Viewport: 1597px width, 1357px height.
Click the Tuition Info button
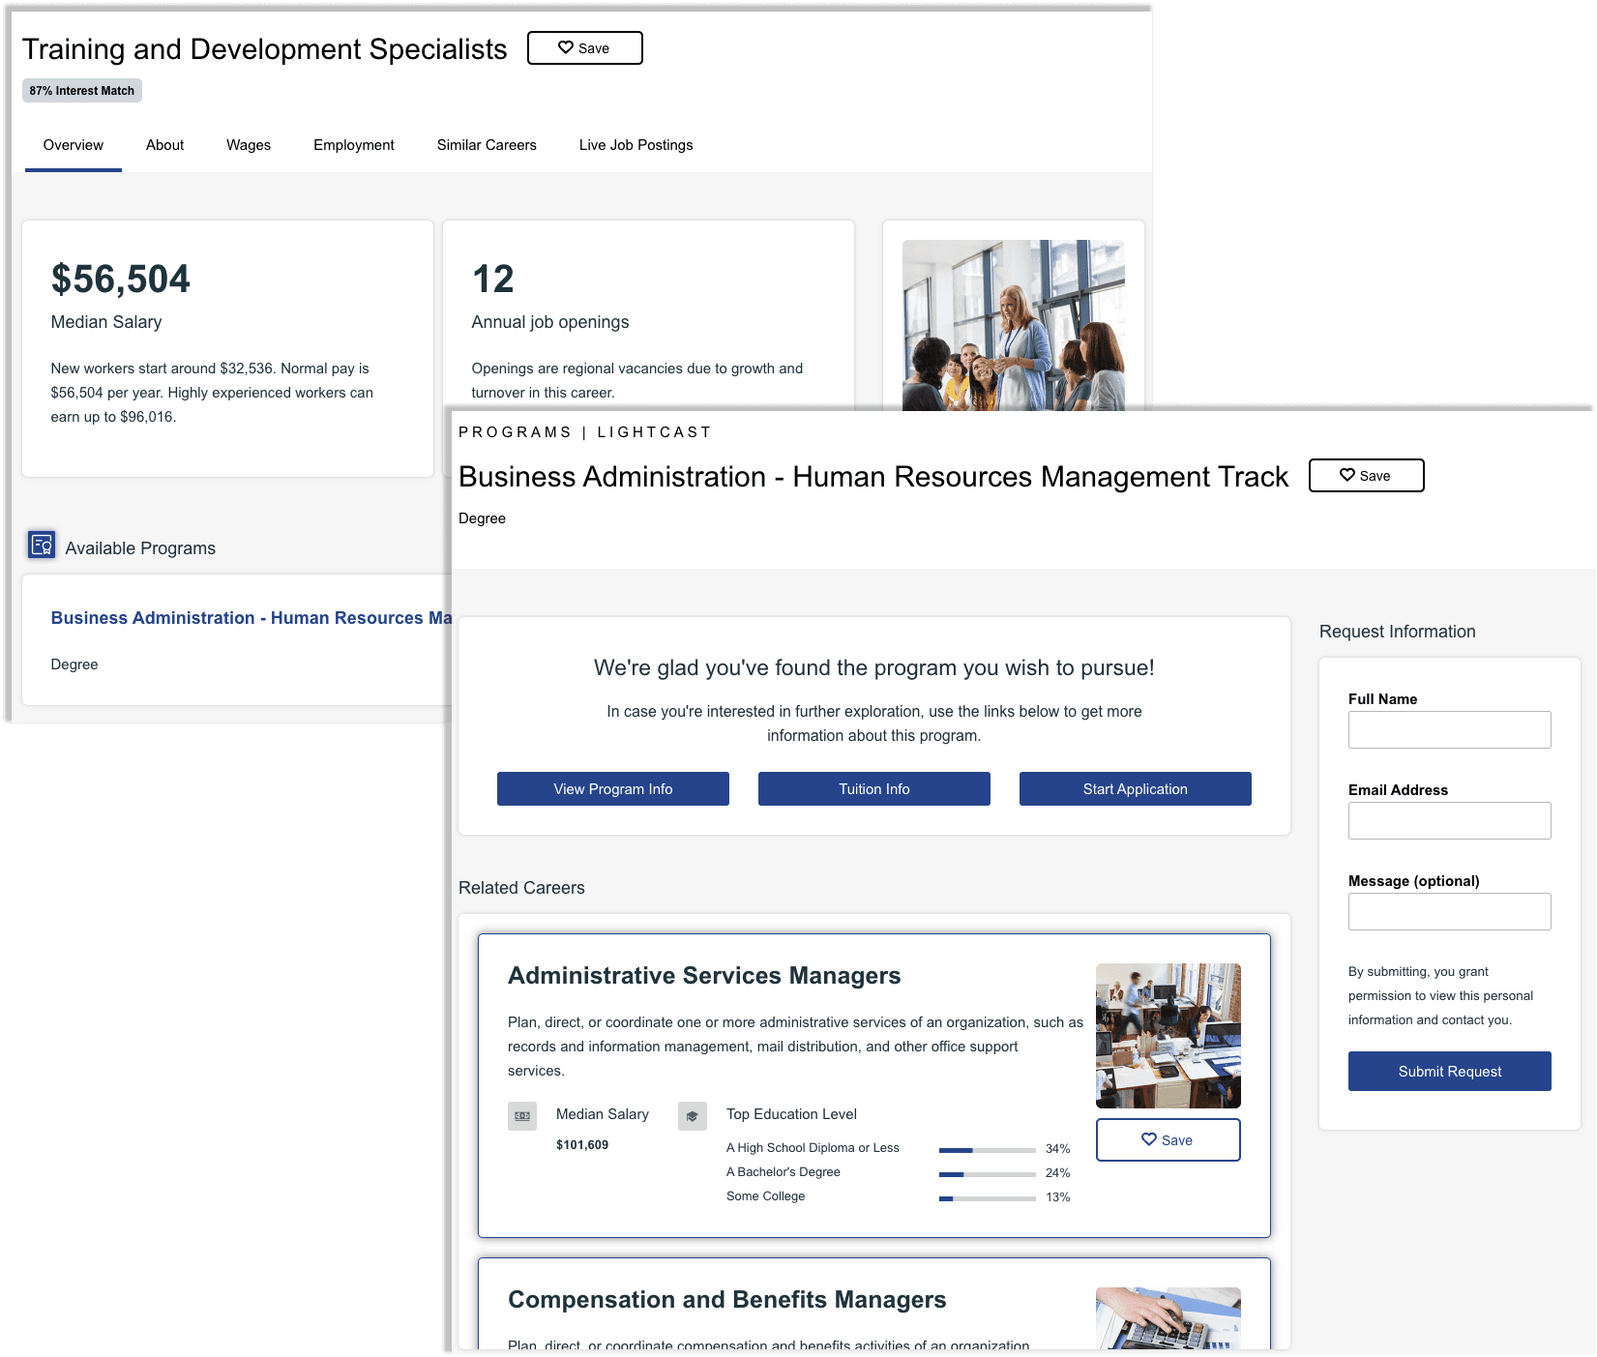[x=873, y=788]
